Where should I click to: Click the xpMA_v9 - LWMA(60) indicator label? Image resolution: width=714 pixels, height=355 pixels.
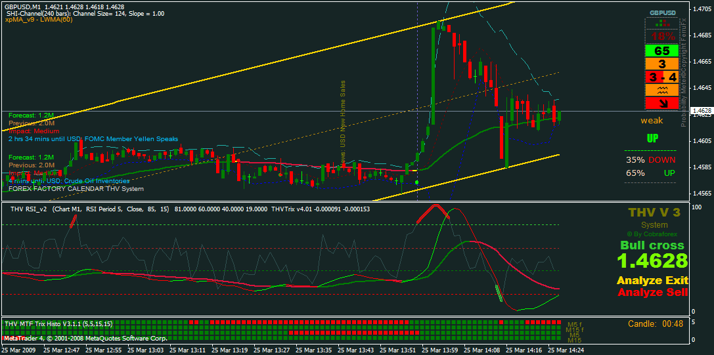coord(38,20)
